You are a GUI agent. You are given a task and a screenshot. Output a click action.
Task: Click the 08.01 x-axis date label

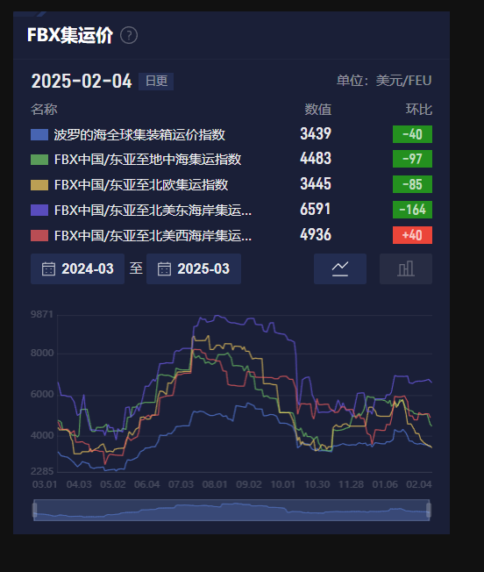tap(215, 485)
